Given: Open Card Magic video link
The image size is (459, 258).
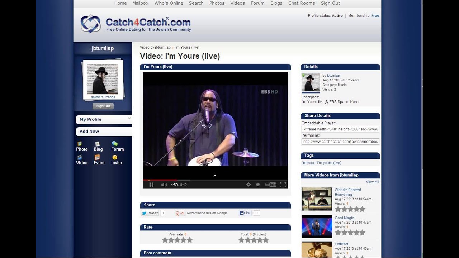Looking at the screenshot, I should (x=344, y=218).
